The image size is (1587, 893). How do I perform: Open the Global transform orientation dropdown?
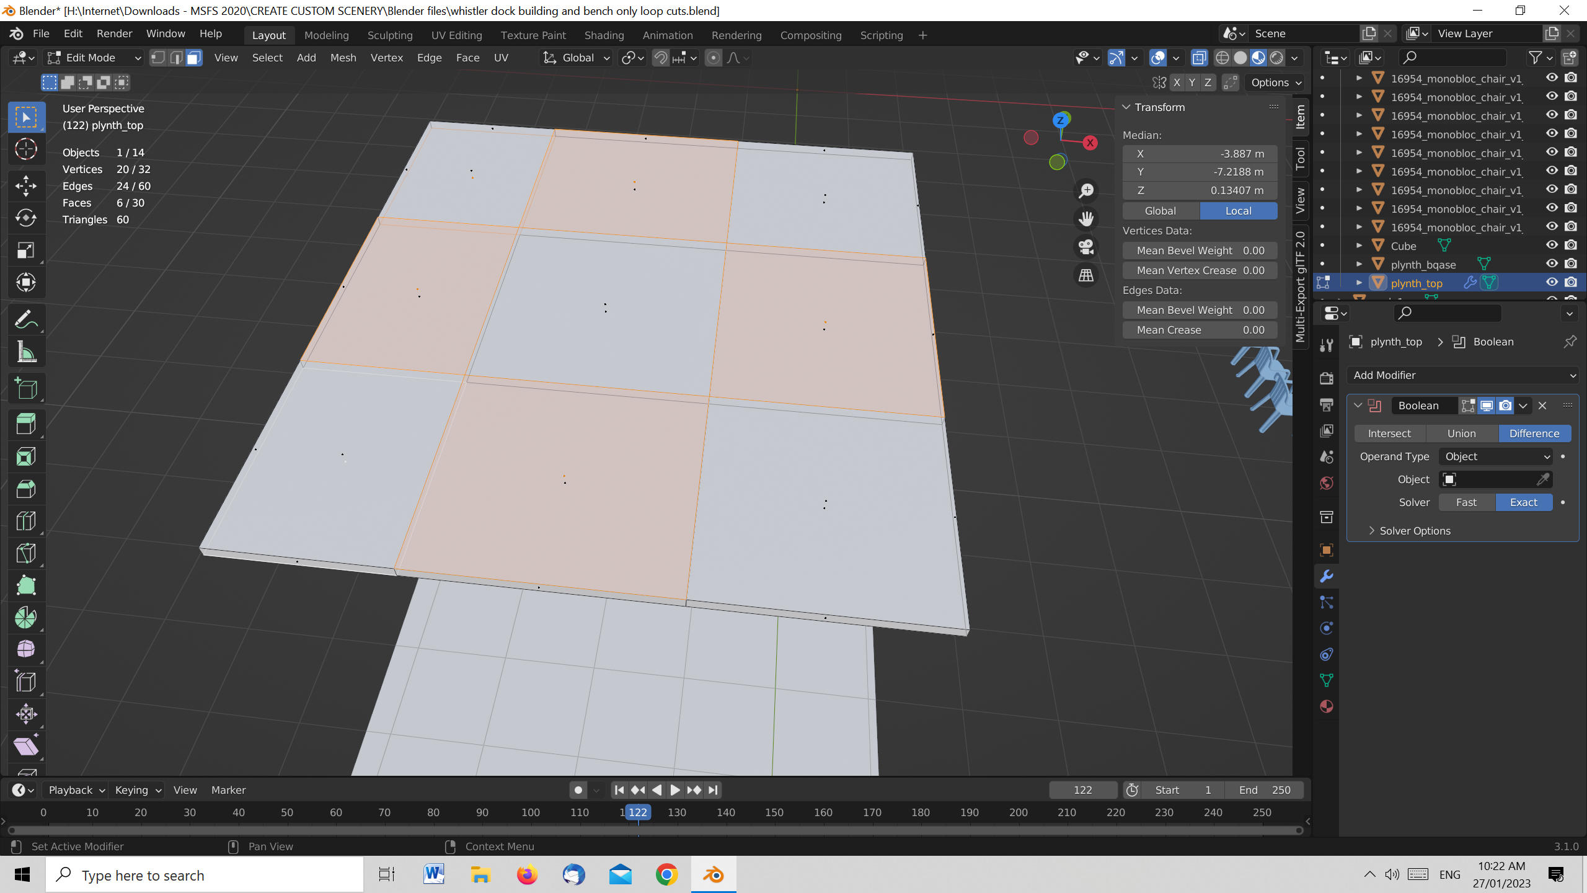(577, 58)
